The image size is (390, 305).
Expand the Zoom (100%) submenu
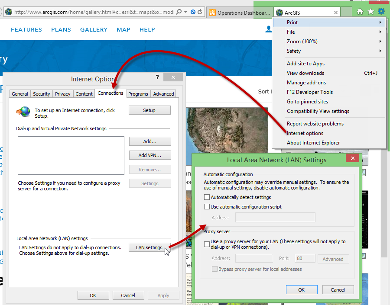point(380,41)
